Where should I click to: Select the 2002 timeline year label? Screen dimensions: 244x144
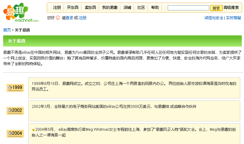tap(15, 111)
